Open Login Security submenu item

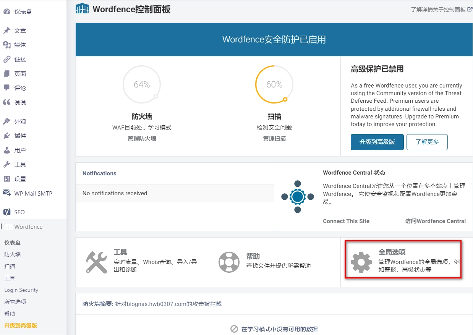[21, 290]
